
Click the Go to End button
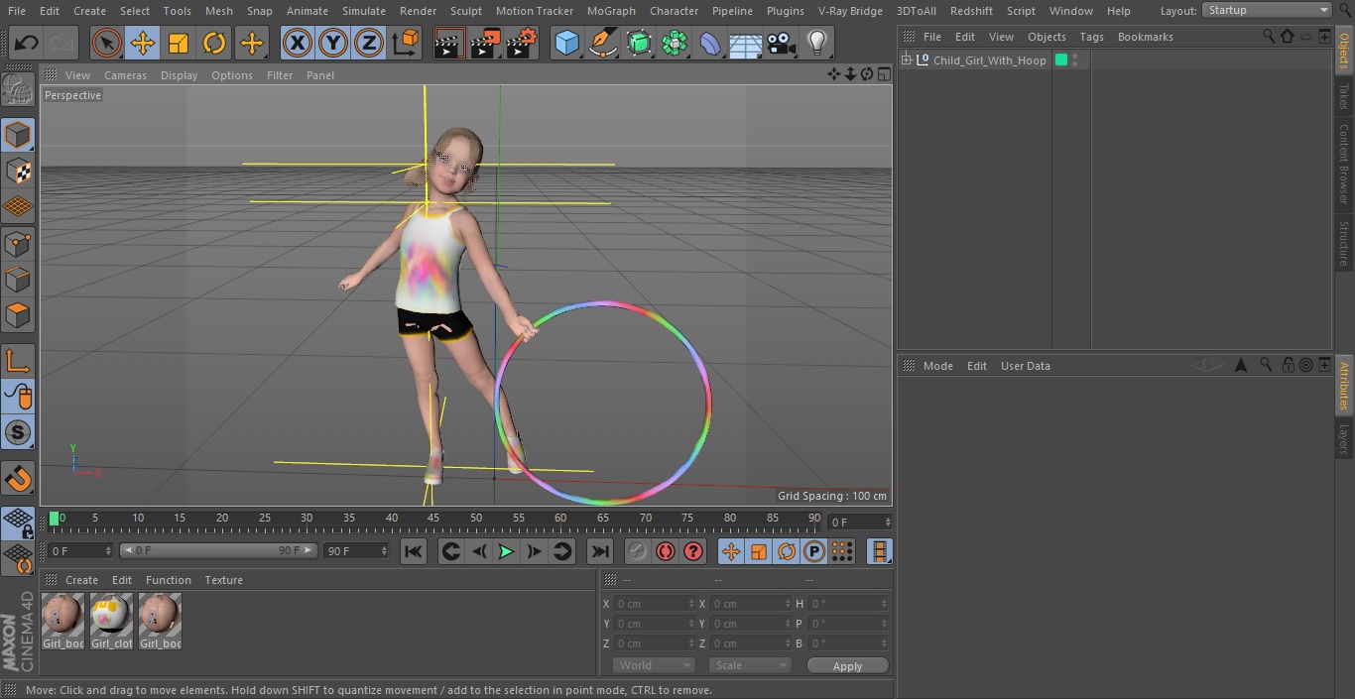click(x=599, y=551)
